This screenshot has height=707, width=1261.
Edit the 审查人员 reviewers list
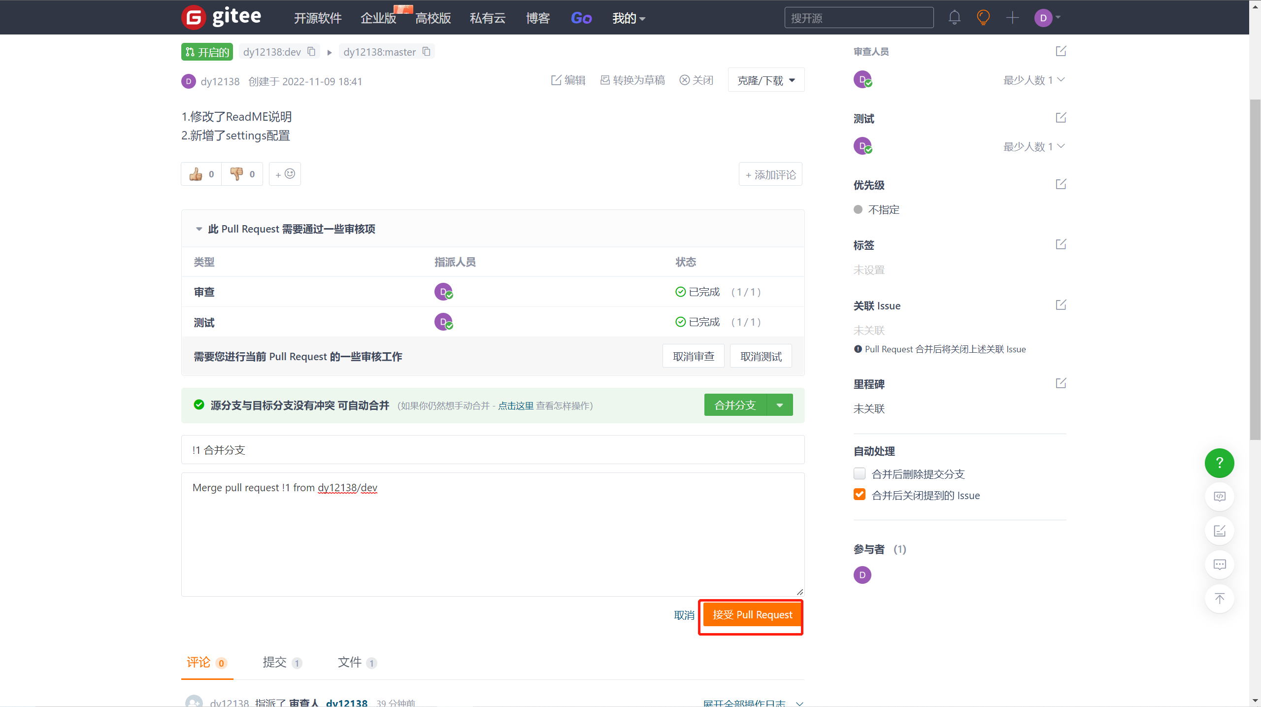click(1061, 51)
